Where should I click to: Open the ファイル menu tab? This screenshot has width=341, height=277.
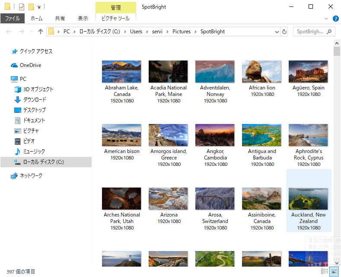click(x=13, y=19)
